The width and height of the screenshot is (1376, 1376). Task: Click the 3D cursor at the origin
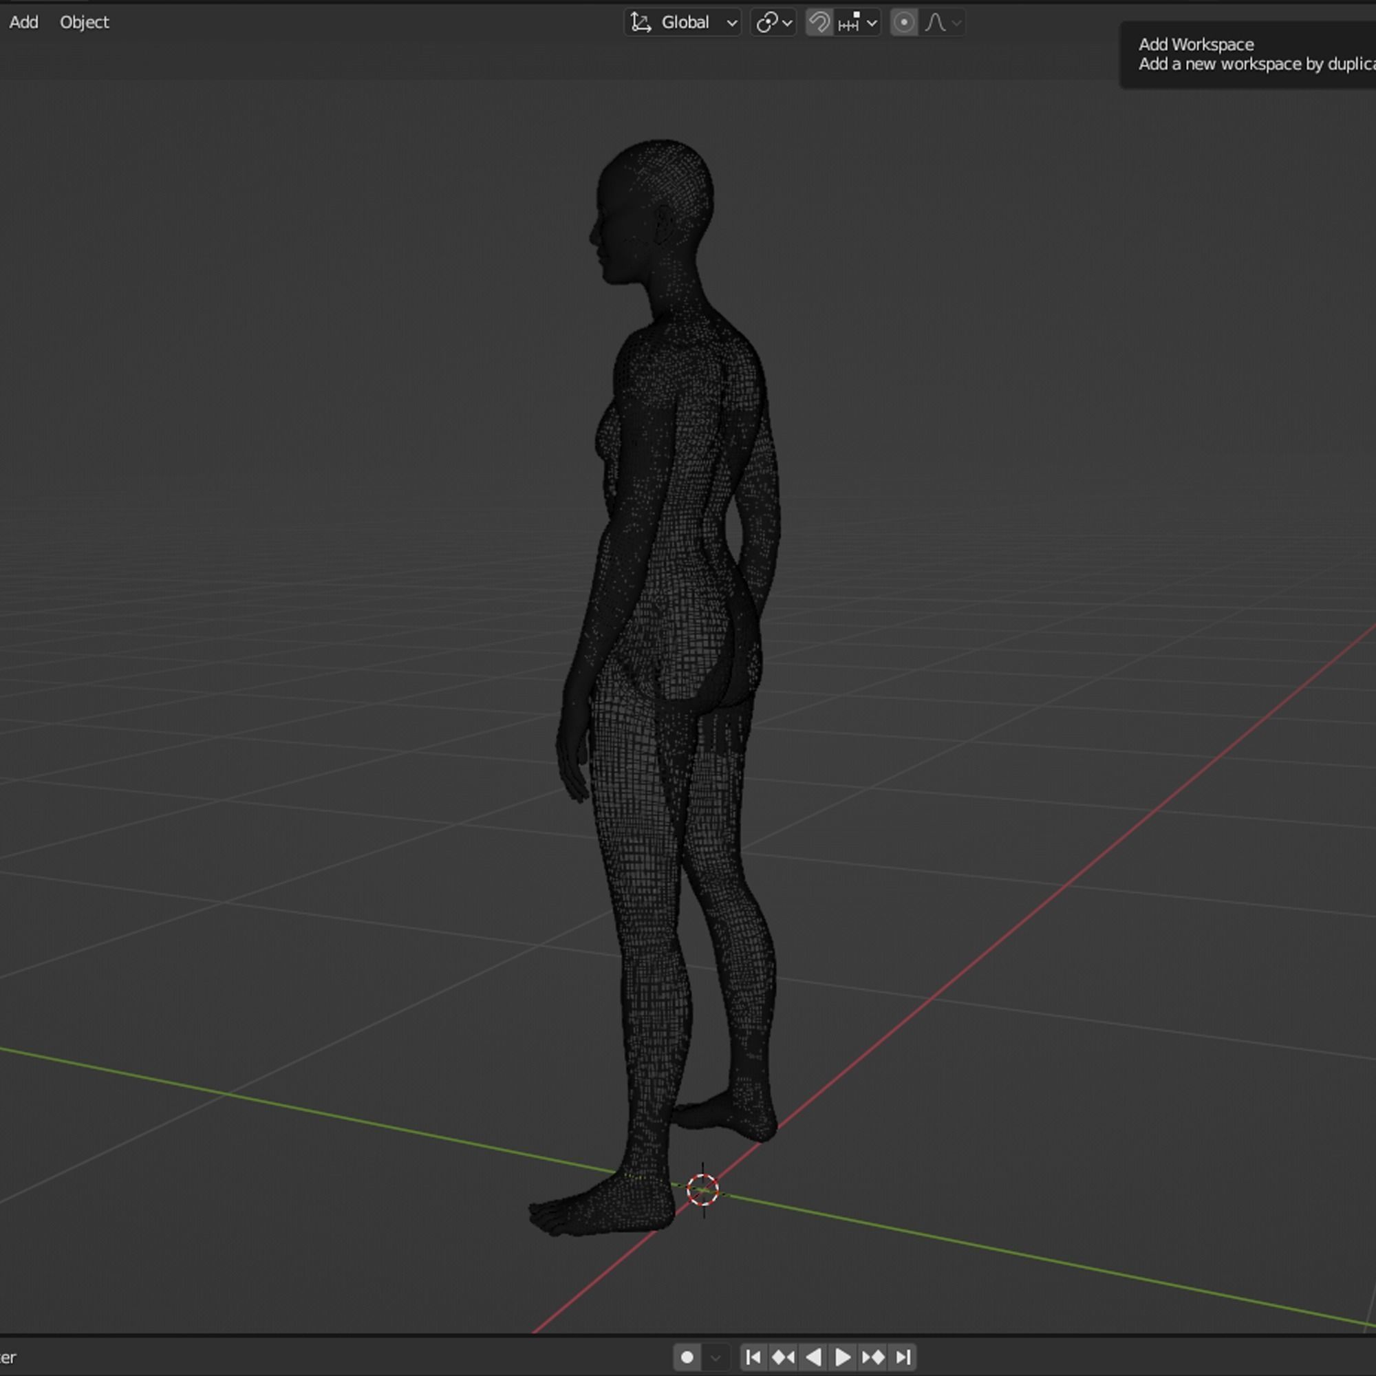pos(703,1190)
